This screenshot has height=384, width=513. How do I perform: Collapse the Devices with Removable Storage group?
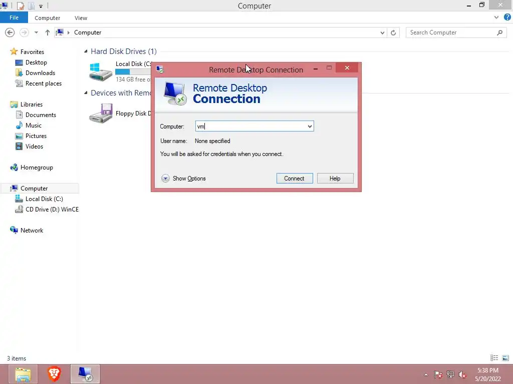point(86,93)
